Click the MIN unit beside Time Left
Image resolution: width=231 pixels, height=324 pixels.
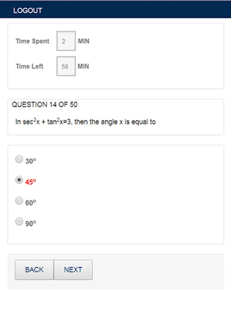coord(83,66)
